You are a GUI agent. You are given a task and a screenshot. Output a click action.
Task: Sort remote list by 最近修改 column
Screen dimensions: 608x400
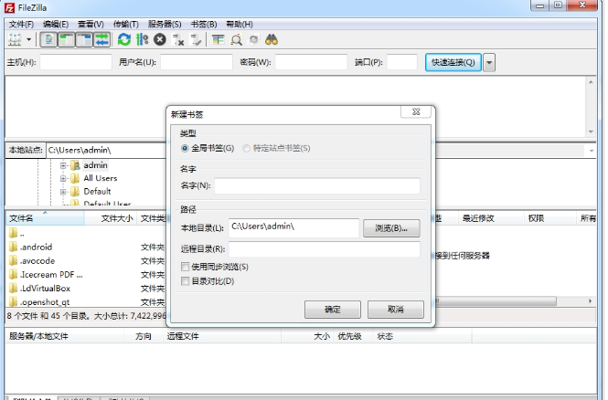[491, 218]
